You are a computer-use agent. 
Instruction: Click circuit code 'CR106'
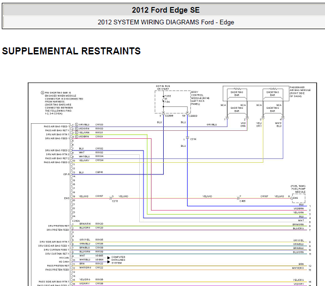(99, 284)
